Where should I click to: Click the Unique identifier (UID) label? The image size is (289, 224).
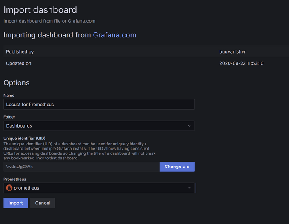tap(24, 139)
